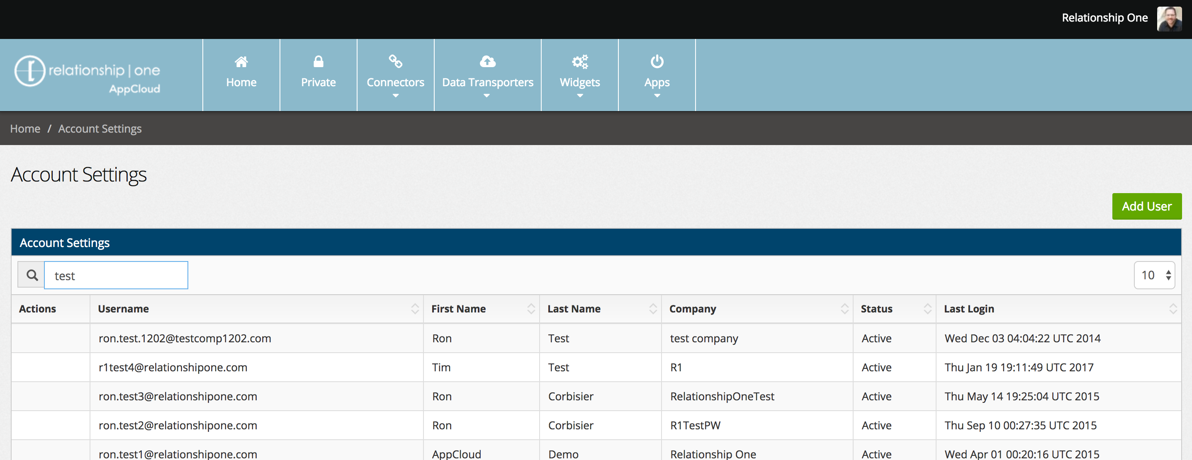
Task: Click the Add User button
Action: point(1146,206)
